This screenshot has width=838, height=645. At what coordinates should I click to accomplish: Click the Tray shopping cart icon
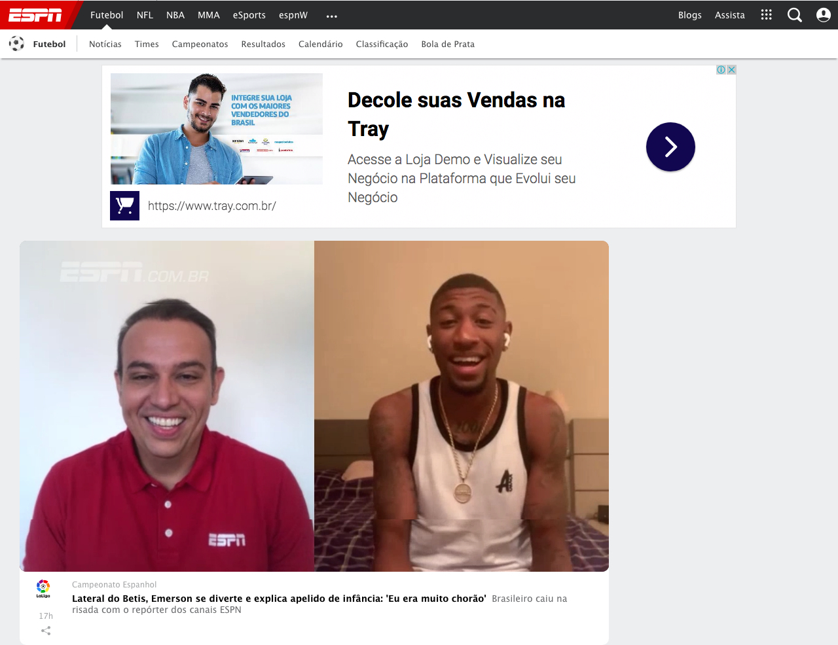coord(124,205)
